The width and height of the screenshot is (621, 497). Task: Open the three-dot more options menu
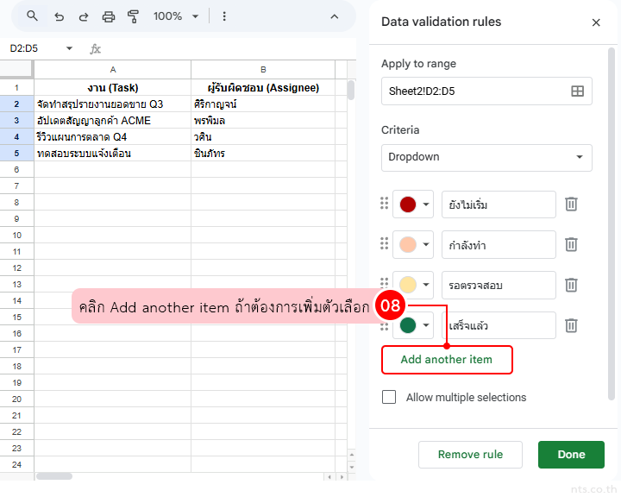[224, 16]
